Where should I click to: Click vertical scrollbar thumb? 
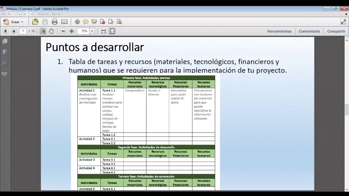click(347, 110)
